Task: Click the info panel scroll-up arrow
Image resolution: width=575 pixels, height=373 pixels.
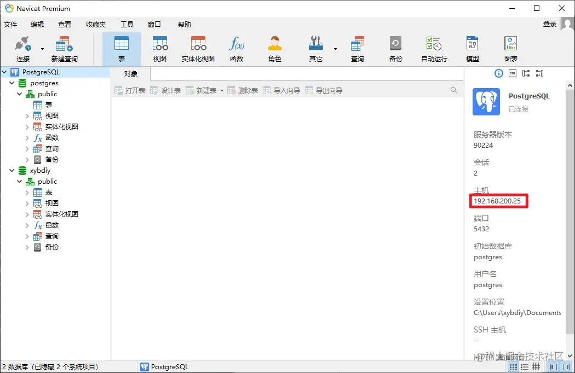Action: coord(570,85)
